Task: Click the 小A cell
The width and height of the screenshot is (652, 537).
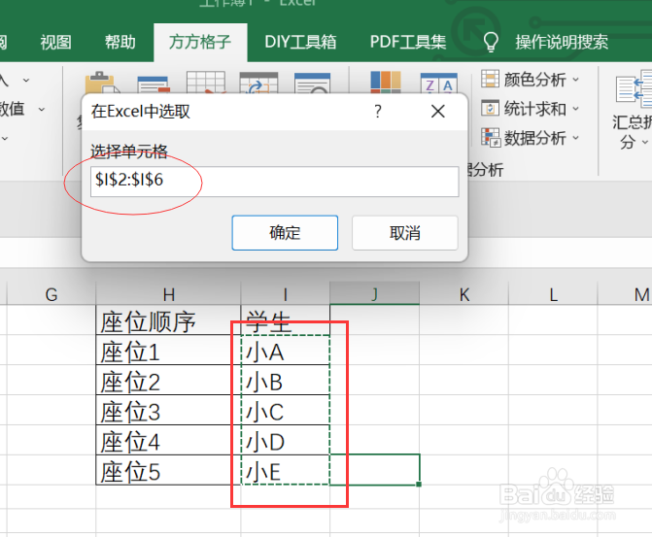Action: [x=286, y=351]
